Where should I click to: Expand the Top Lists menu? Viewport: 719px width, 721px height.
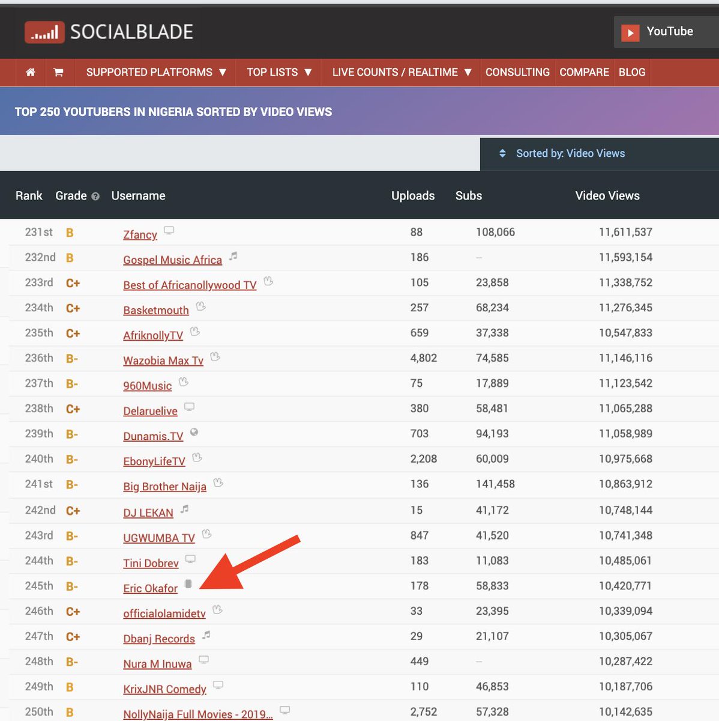279,72
